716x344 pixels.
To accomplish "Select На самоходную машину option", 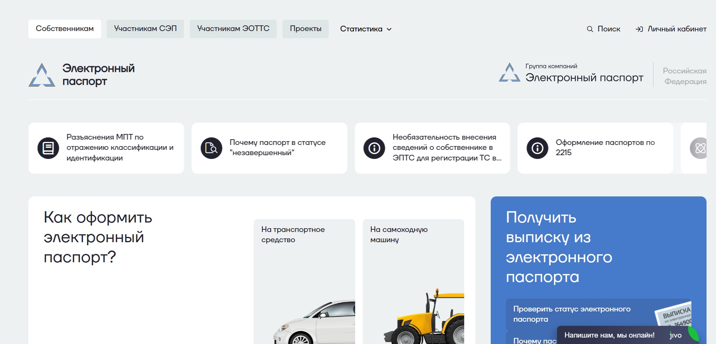I will tap(413, 282).
